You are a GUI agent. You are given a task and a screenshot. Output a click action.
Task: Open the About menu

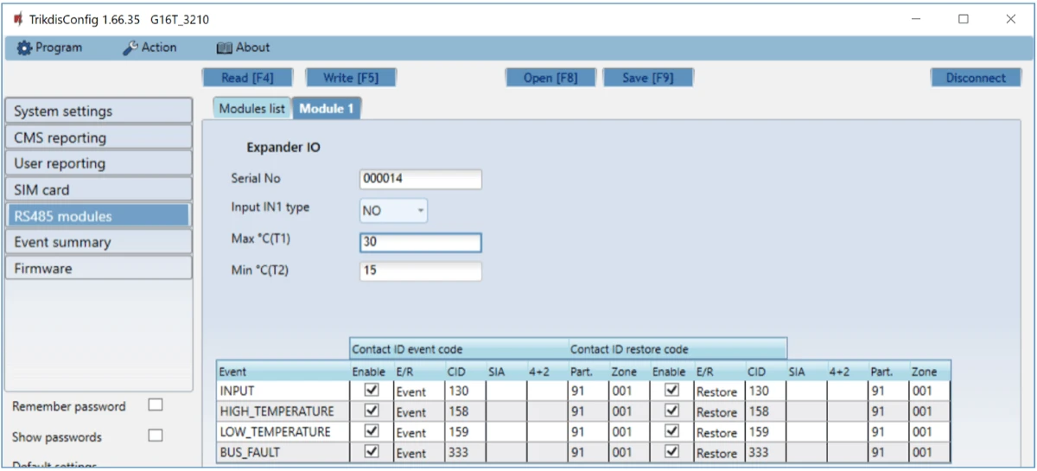243,48
